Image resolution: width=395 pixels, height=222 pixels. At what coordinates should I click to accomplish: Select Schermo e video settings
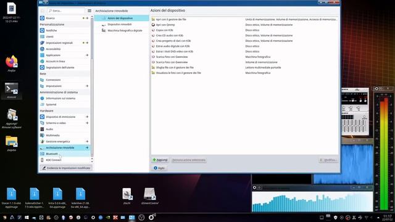click(64, 123)
